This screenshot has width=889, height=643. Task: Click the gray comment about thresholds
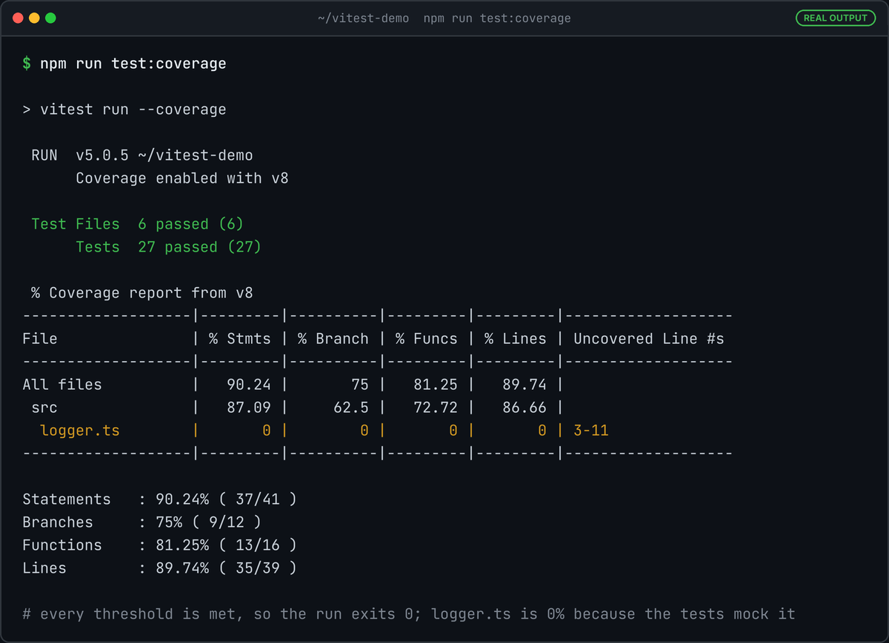pos(409,614)
